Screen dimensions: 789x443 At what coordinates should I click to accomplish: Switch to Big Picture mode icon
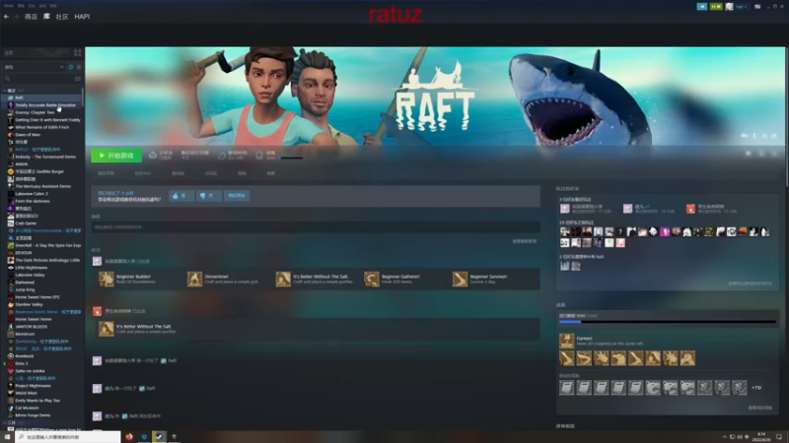(x=757, y=7)
